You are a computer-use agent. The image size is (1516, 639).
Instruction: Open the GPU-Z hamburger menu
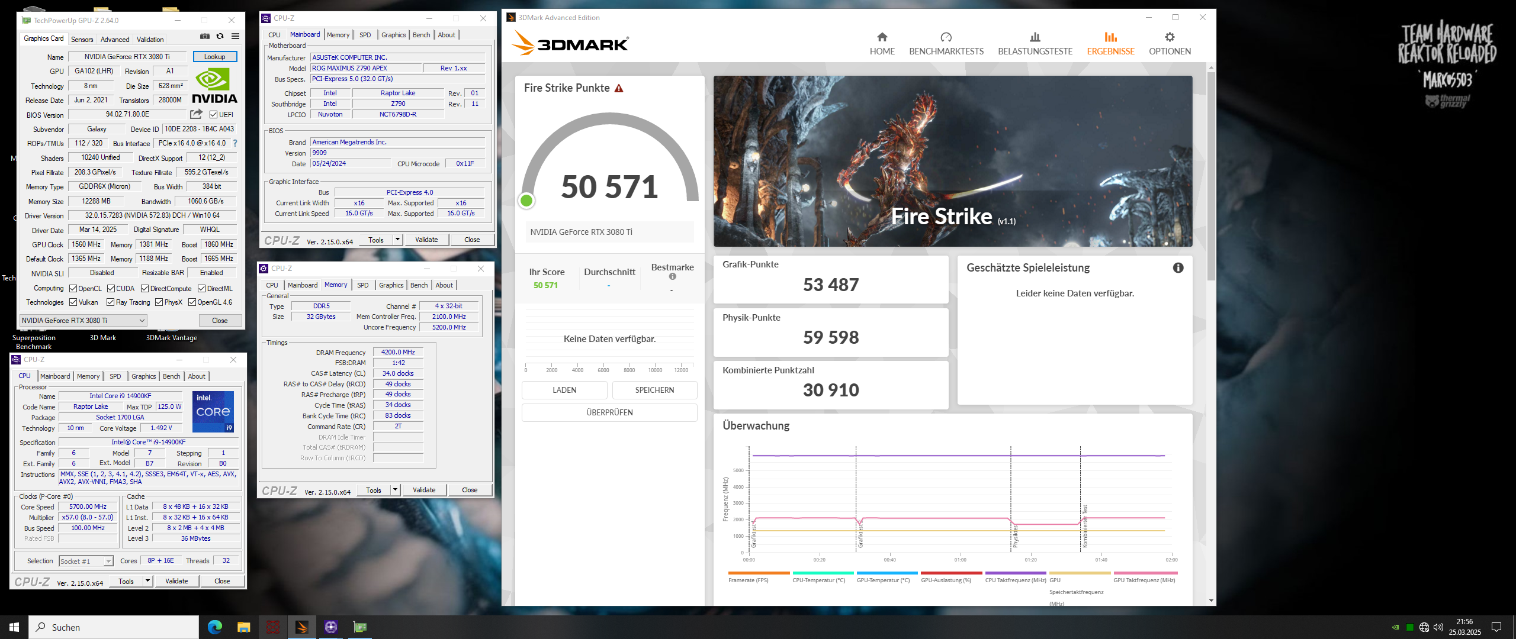pyautogui.click(x=235, y=36)
